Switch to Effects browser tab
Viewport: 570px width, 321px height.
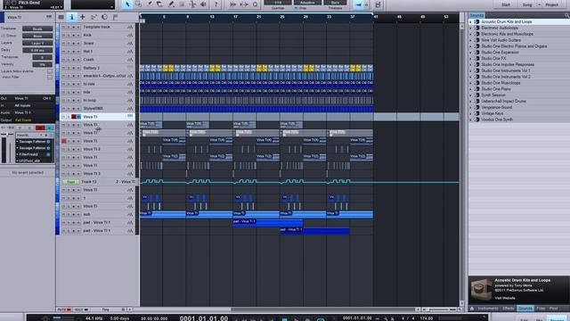pos(509,309)
